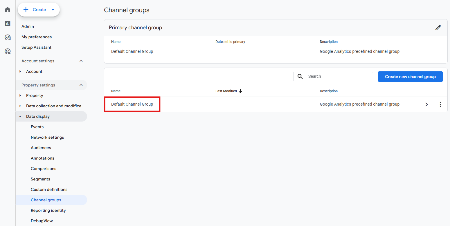
Task: Open Annotations in the sidebar
Action: pos(42,158)
